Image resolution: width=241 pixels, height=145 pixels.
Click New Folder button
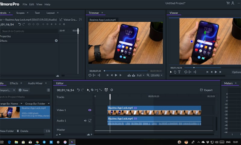point(7,131)
